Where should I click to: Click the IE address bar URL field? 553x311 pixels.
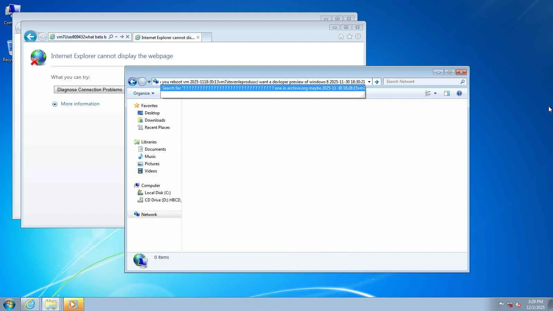click(81, 37)
